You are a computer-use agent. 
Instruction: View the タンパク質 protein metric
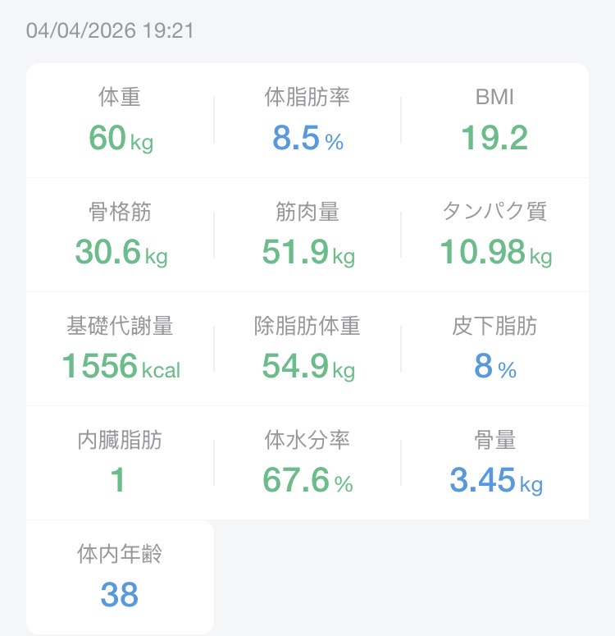pos(494,235)
